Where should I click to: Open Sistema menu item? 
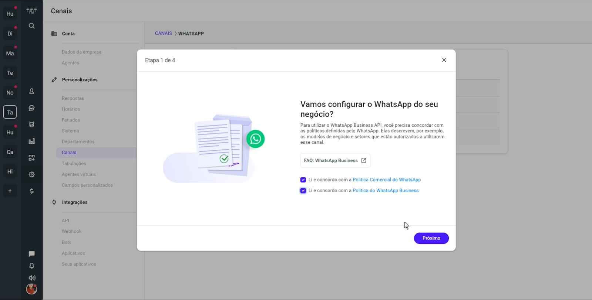click(70, 131)
